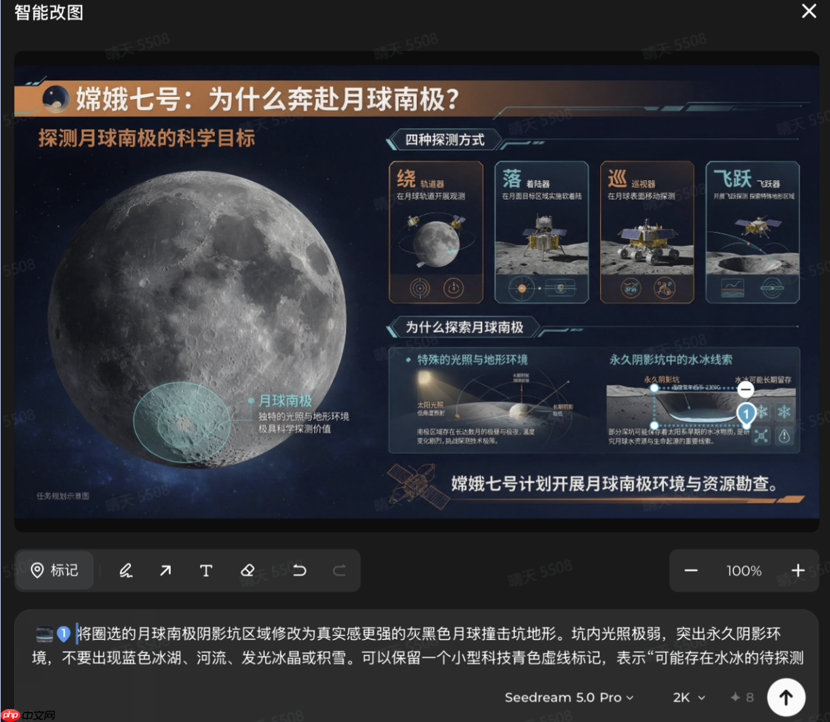Click the blue marker 1 tag in prompt
Image resolution: width=830 pixels, height=722 pixels.
point(63,634)
